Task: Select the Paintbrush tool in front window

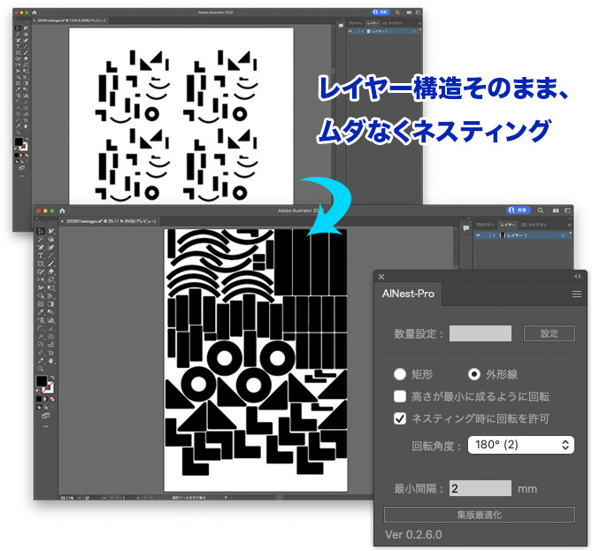Action: pos(51,264)
